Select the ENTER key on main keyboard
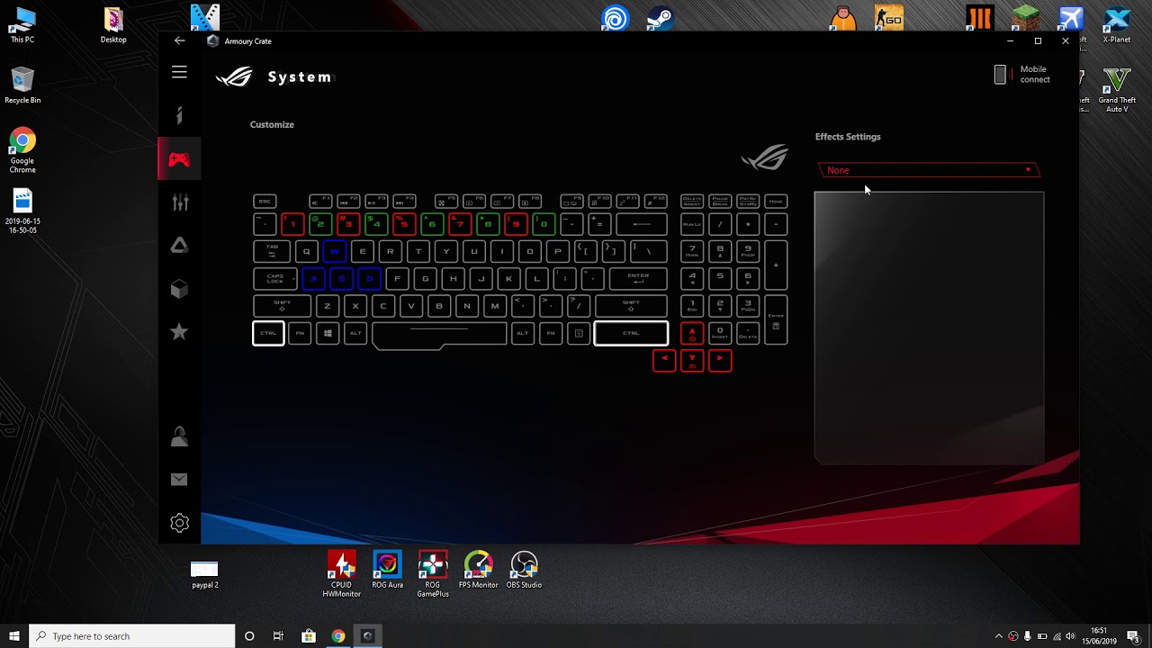This screenshot has height=648, width=1152. 638,279
